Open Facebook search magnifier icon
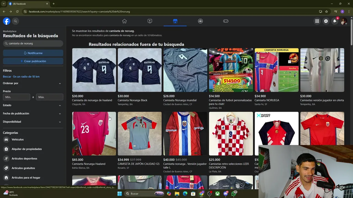The height and width of the screenshot is (198, 353). (15, 21)
